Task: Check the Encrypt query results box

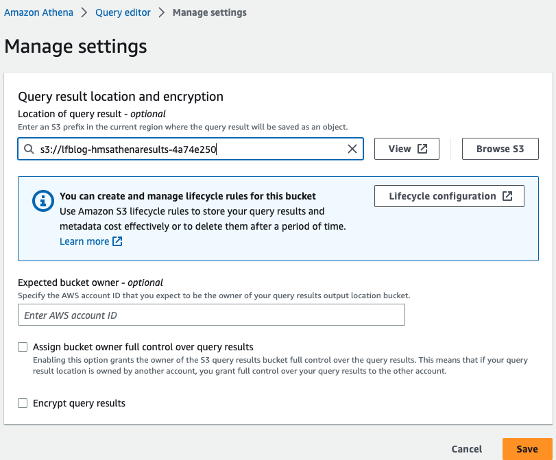Action: click(x=23, y=403)
